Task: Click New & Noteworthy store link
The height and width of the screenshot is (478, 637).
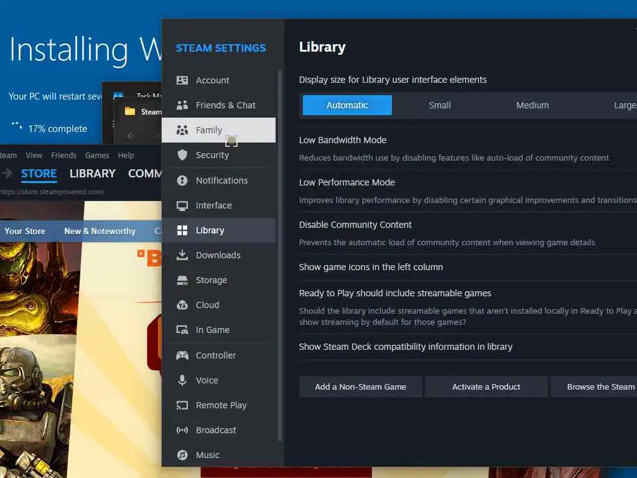Action: [100, 232]
